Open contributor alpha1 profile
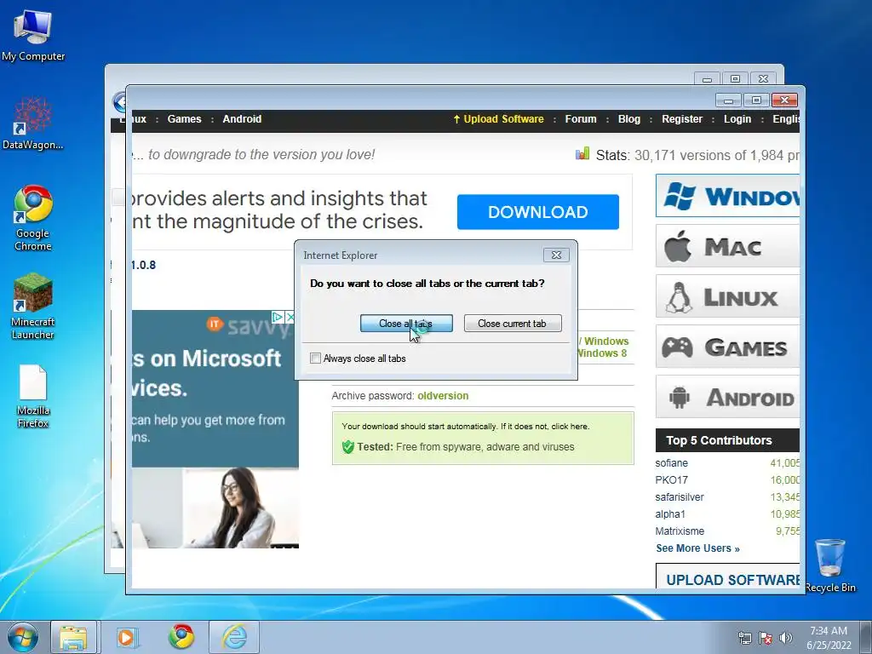 (670, 513)
